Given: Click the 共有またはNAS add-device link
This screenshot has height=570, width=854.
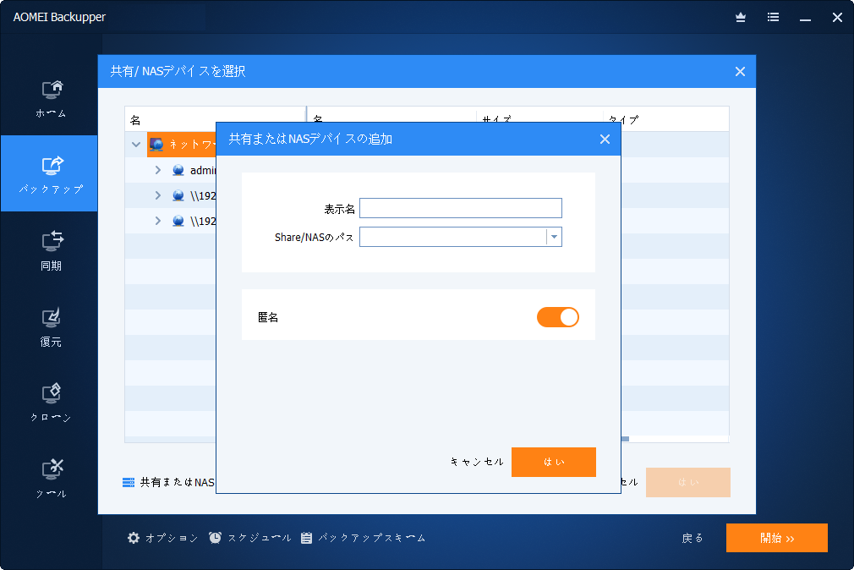Looking at the screenshot, I should point(178,482).
